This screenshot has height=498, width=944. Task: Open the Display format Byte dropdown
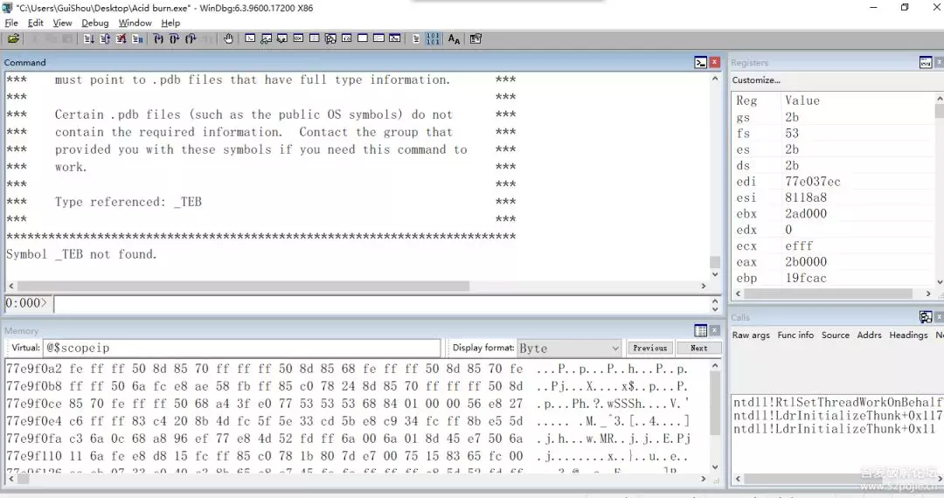click(569, 349)
